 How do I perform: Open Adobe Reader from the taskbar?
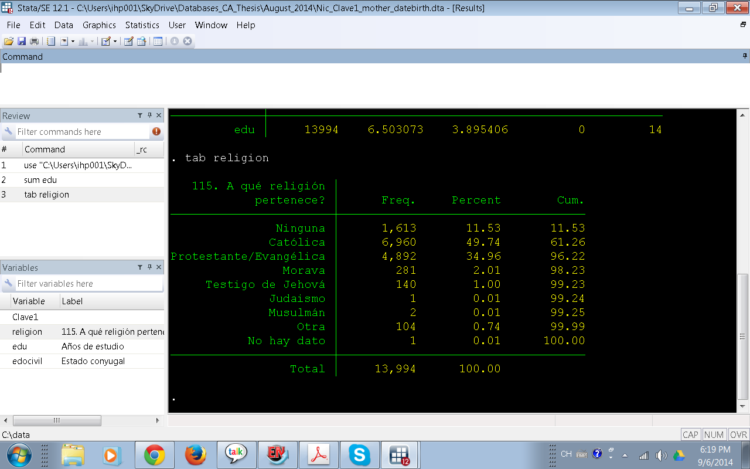click(319, 455)
